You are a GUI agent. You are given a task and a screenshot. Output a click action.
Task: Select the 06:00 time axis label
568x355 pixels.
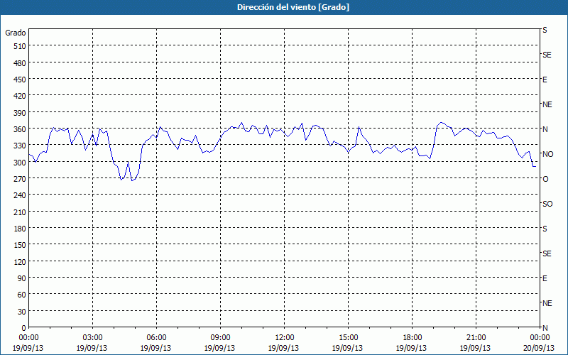pyautogui.click(x=155, y=338)
